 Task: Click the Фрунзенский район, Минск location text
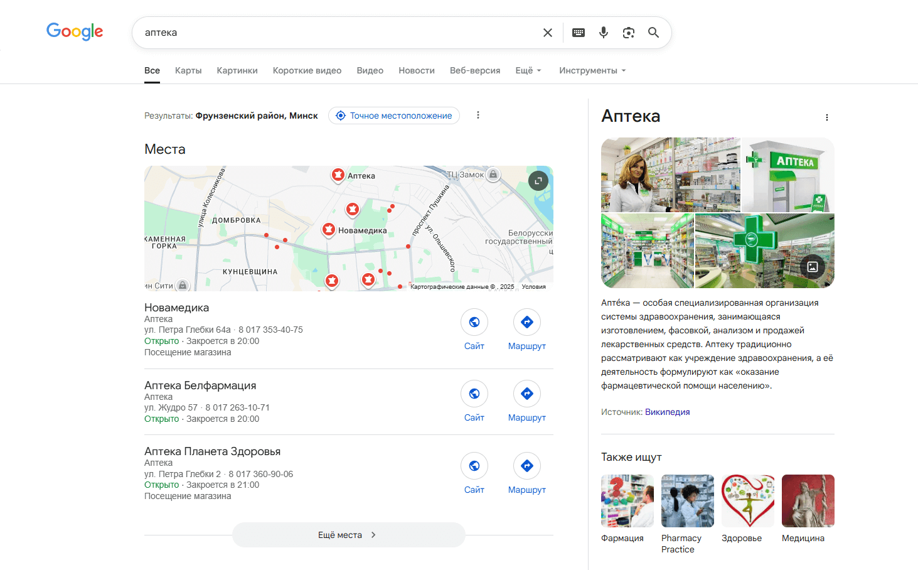[x=257, y=116]
